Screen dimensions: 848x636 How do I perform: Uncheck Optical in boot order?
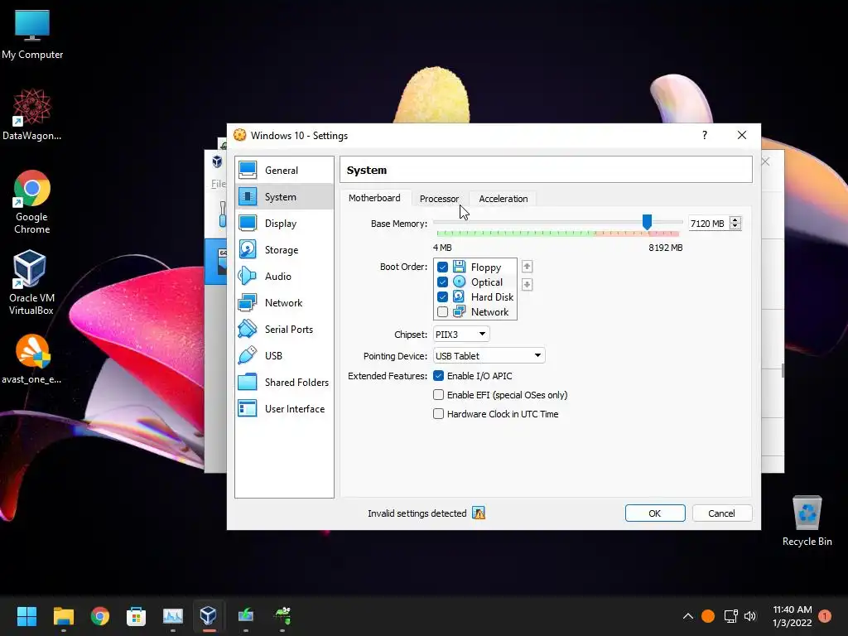(442, 282)
